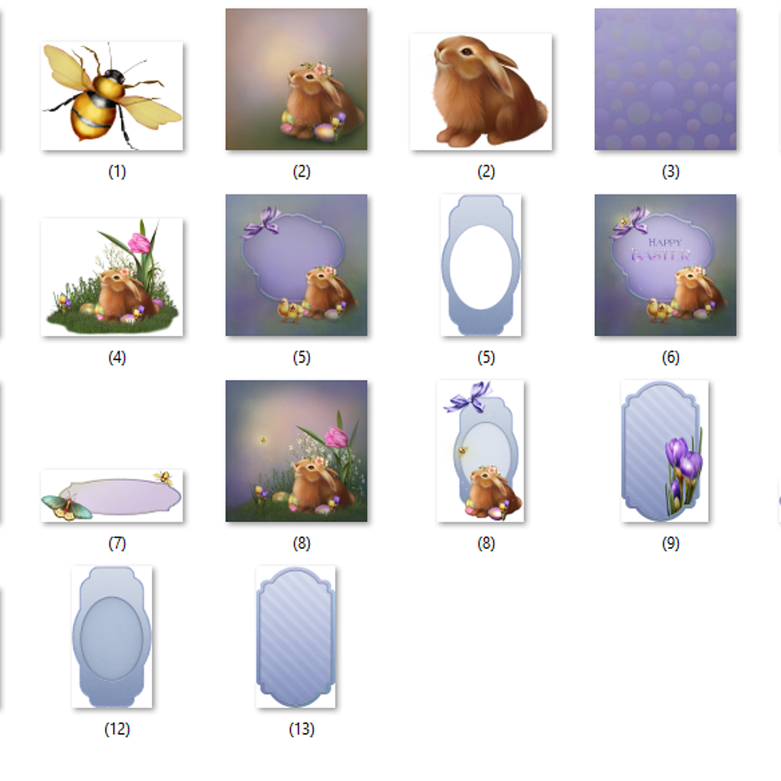Viewport: 781px width, 781px height.
Task: Click the (3) label under purple background
Action: [x=670, y=172]
